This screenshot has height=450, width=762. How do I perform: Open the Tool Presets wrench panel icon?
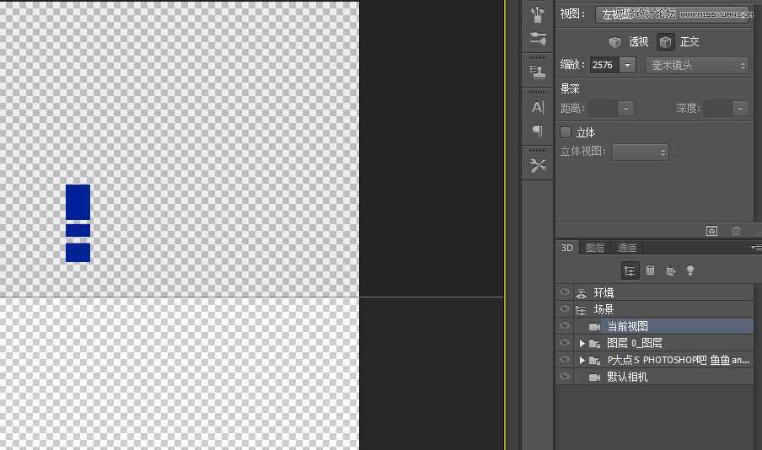pos(538,165)
